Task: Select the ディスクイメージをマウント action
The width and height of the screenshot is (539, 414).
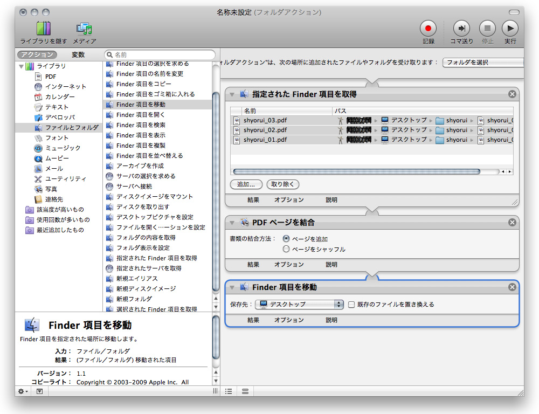Action: coord(157,197)
